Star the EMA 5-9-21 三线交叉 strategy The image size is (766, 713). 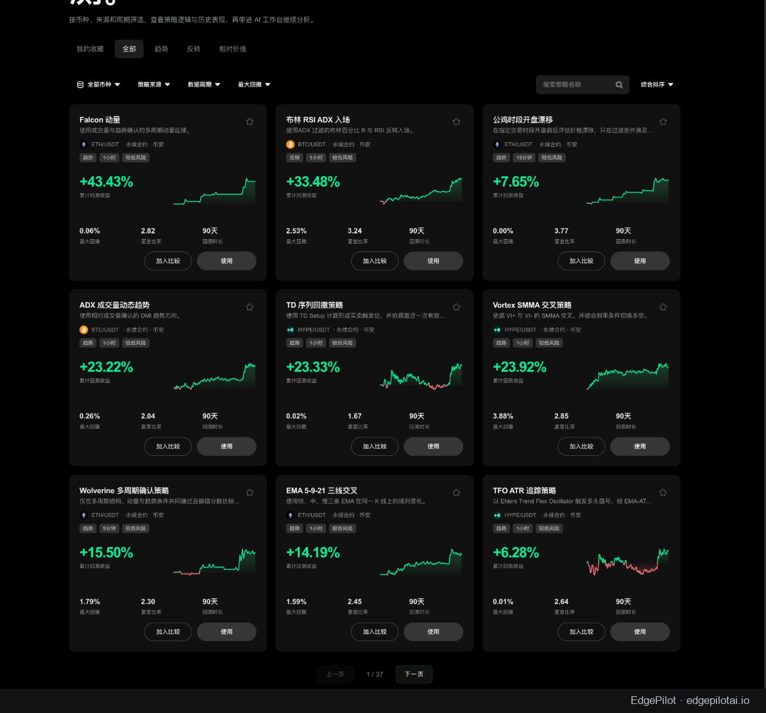[x=456, y=492]
